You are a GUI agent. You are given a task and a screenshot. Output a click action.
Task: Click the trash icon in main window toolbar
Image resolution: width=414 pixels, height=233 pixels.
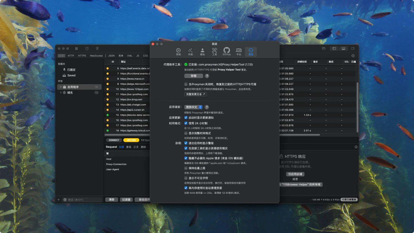point(97,49)
